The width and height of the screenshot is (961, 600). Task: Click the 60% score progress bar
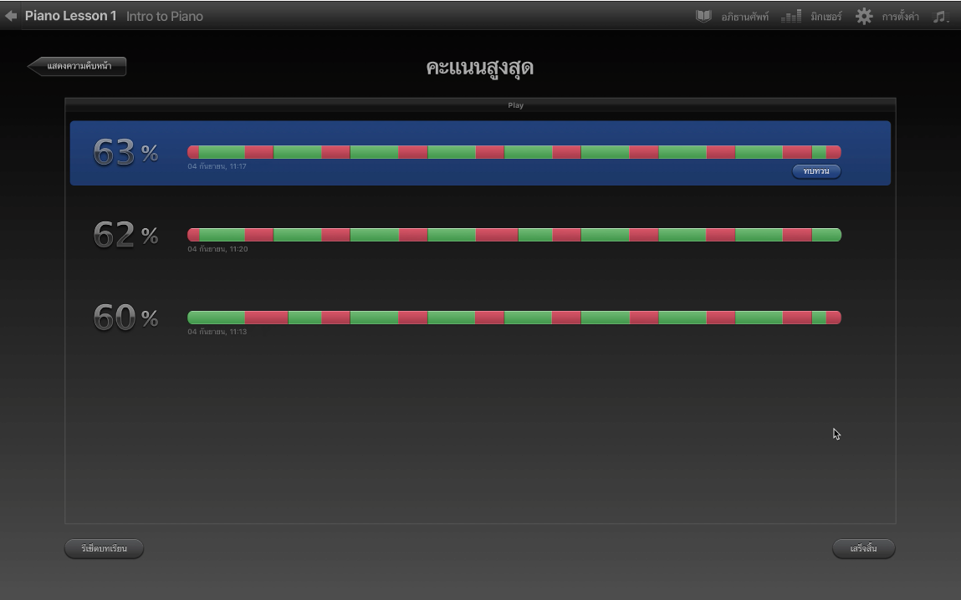click(514, 318)
